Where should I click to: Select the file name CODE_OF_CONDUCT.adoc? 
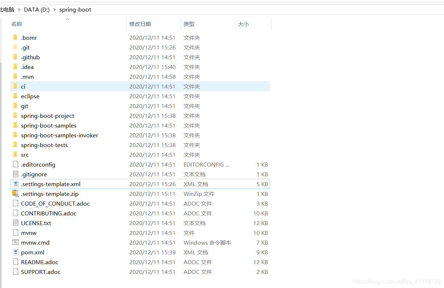[55, 203]
